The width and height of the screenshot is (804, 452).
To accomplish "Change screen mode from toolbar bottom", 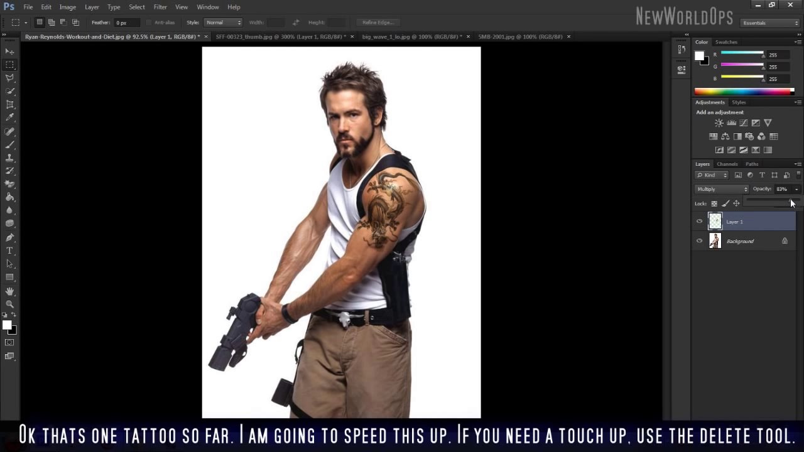I will coord(9,356).
